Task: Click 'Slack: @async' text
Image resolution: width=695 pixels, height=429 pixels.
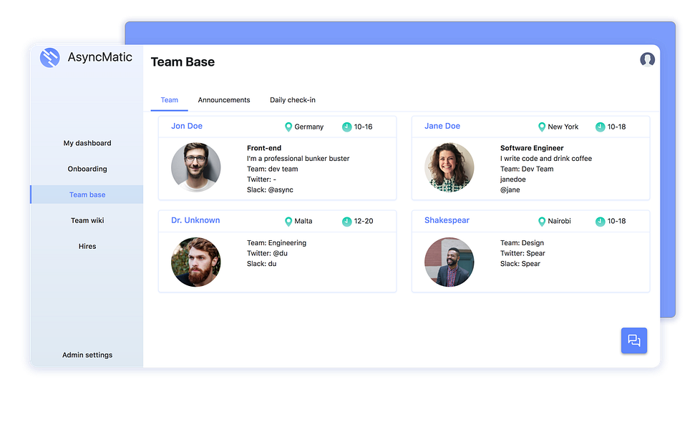Action: (x=271, y=190)
